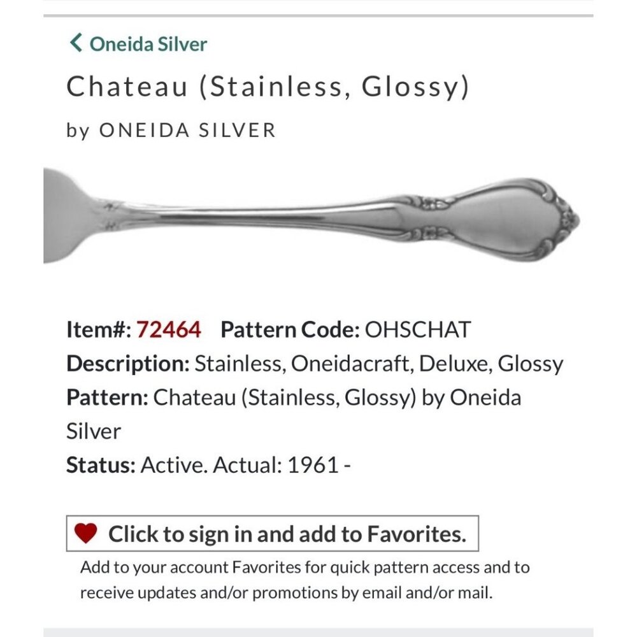This screenshot has height=637, width=637.
Task: Click item number 72464
Action: (171, 329)
